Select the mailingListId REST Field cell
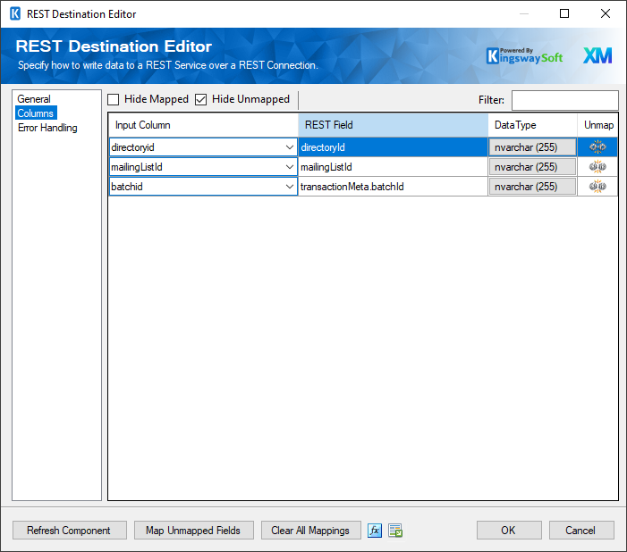The width and height of the screenshot is (627, 552). tap(393, 166)
